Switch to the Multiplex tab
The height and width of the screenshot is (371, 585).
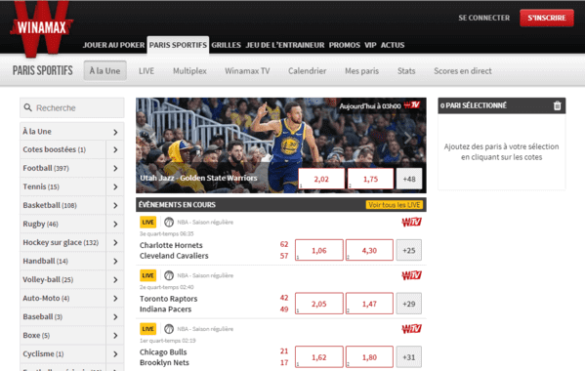click(189, 71)
